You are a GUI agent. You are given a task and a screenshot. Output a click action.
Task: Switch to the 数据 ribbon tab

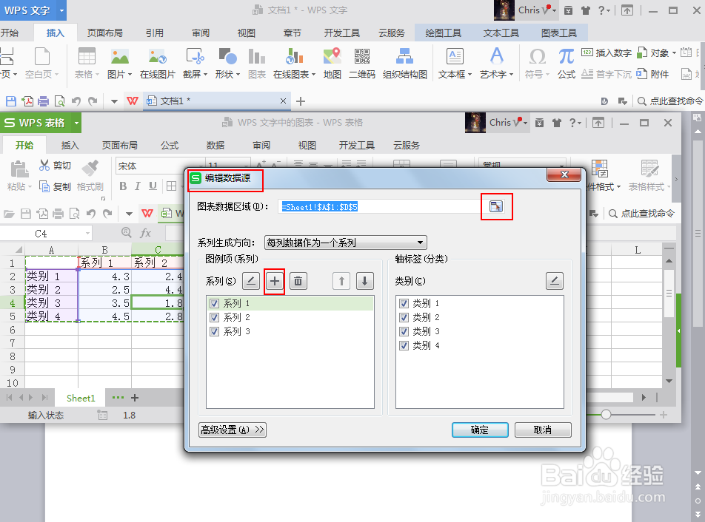point(215,145)
